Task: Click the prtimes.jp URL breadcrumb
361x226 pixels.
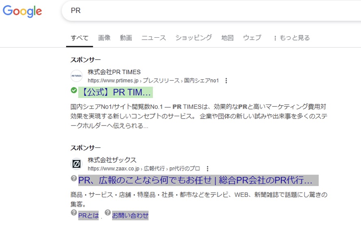Action: click(153, 81)
